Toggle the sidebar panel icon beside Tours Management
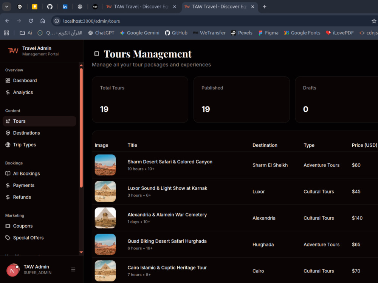 [96, 54]
